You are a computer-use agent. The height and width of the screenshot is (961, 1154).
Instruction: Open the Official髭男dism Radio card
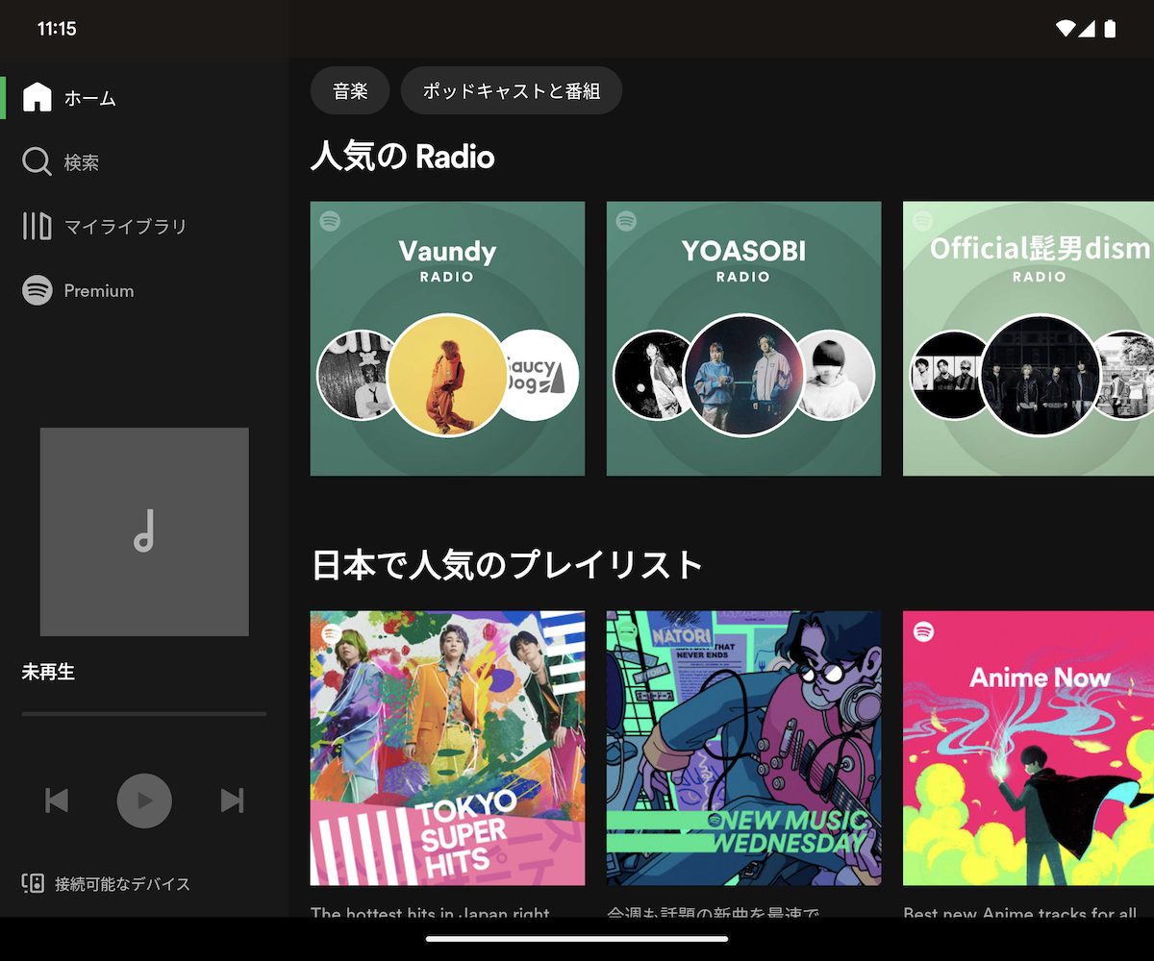coord(1028,338)
